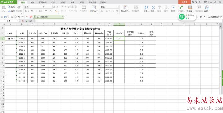Viewport: 223px width, 113px height.
Task: Switch to the Insert ribbon tab
Action: click(33, 2)
